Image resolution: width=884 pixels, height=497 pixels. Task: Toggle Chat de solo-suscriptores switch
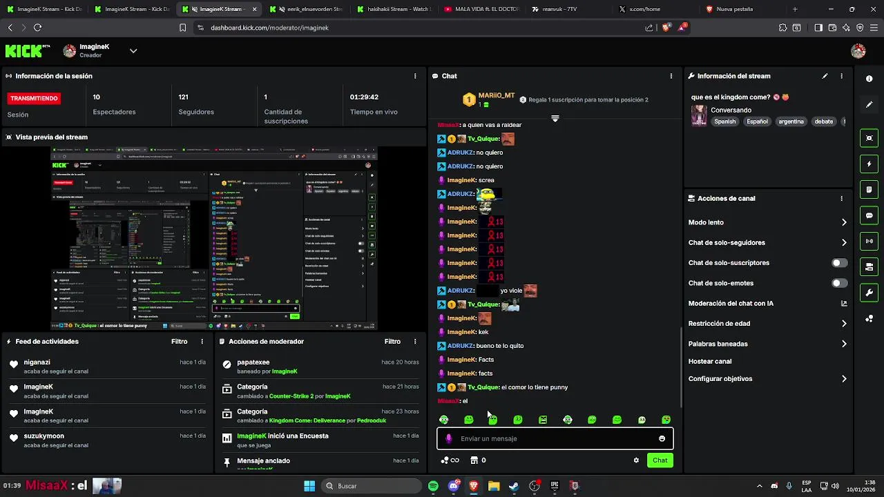pyautogui.click(x=839, y=263)
